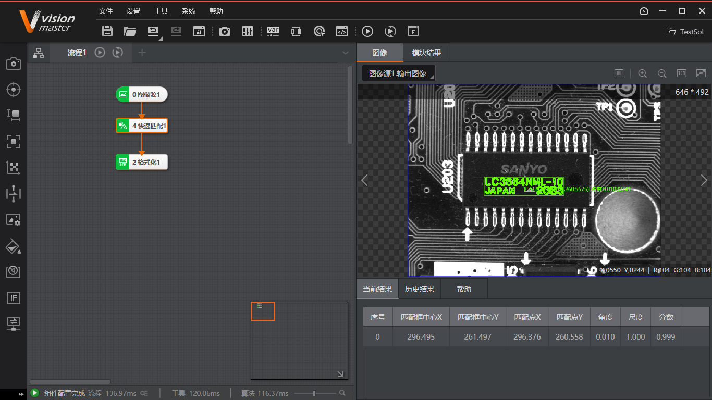Select the IF condition tool in sidebar
The image size is (712, 400).
coord(13,298)
